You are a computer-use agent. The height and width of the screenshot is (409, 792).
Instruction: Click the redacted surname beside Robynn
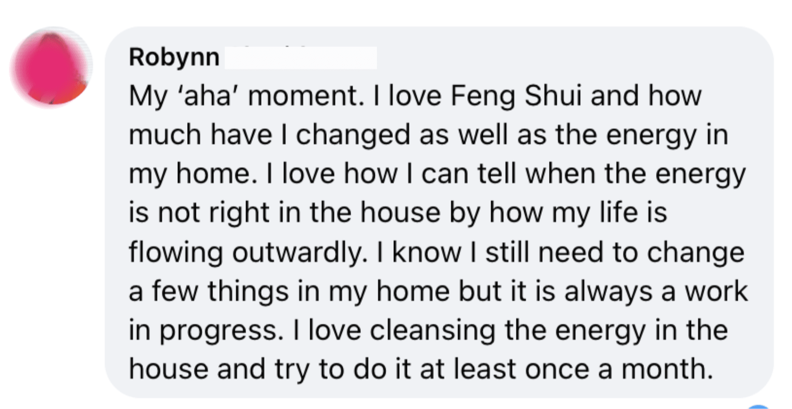click(299, 57)
